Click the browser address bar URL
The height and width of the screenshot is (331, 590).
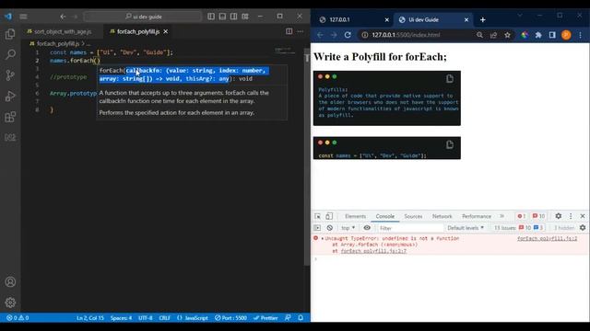[x=406, y=35]
